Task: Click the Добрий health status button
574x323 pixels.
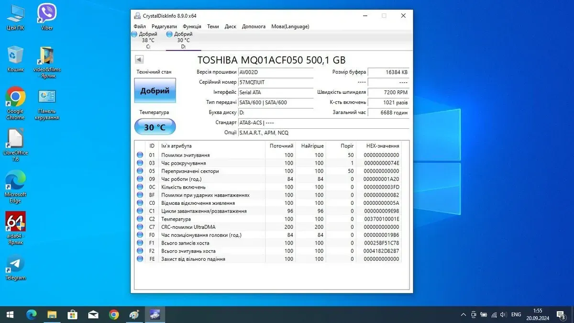Action: pos(155,90)
